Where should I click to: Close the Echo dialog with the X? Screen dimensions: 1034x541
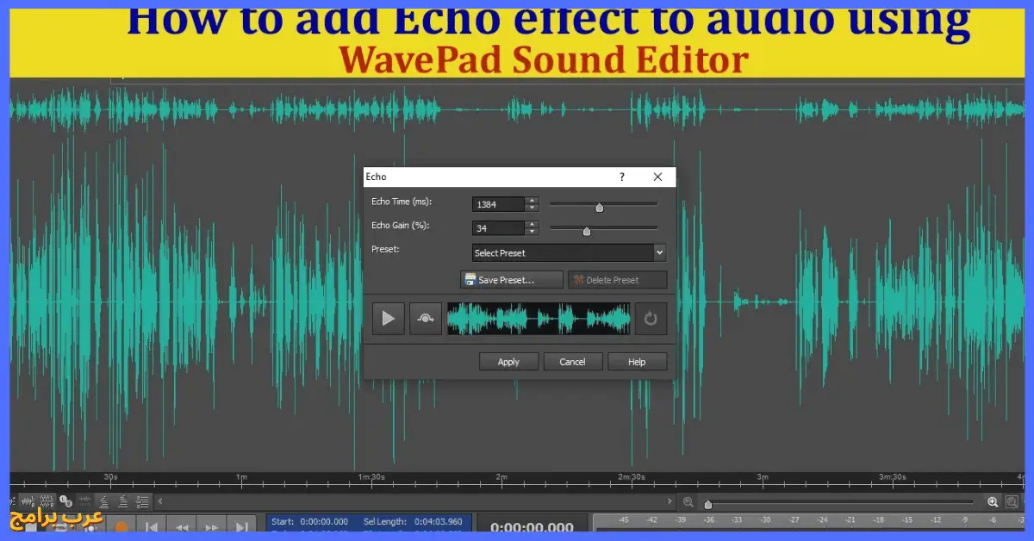[658, 177]
